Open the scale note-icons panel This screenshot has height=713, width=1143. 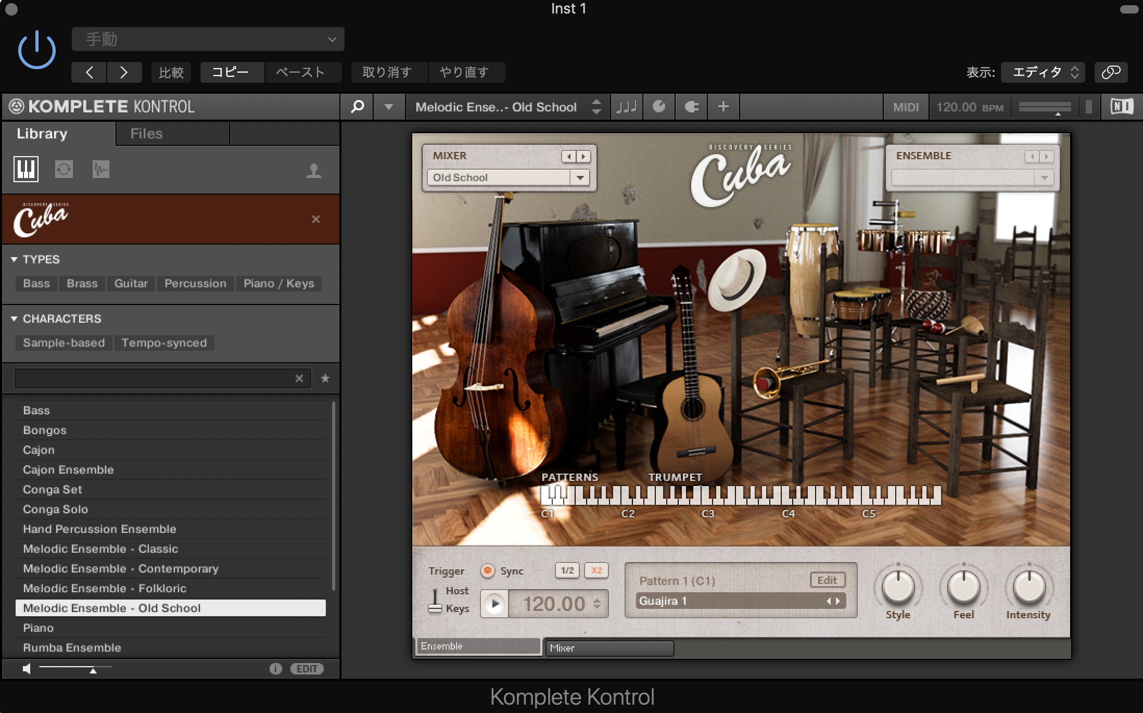pos(627,107)
